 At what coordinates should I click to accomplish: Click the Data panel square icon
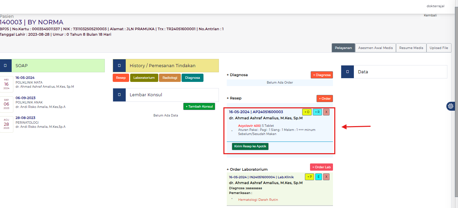(347, 72)
